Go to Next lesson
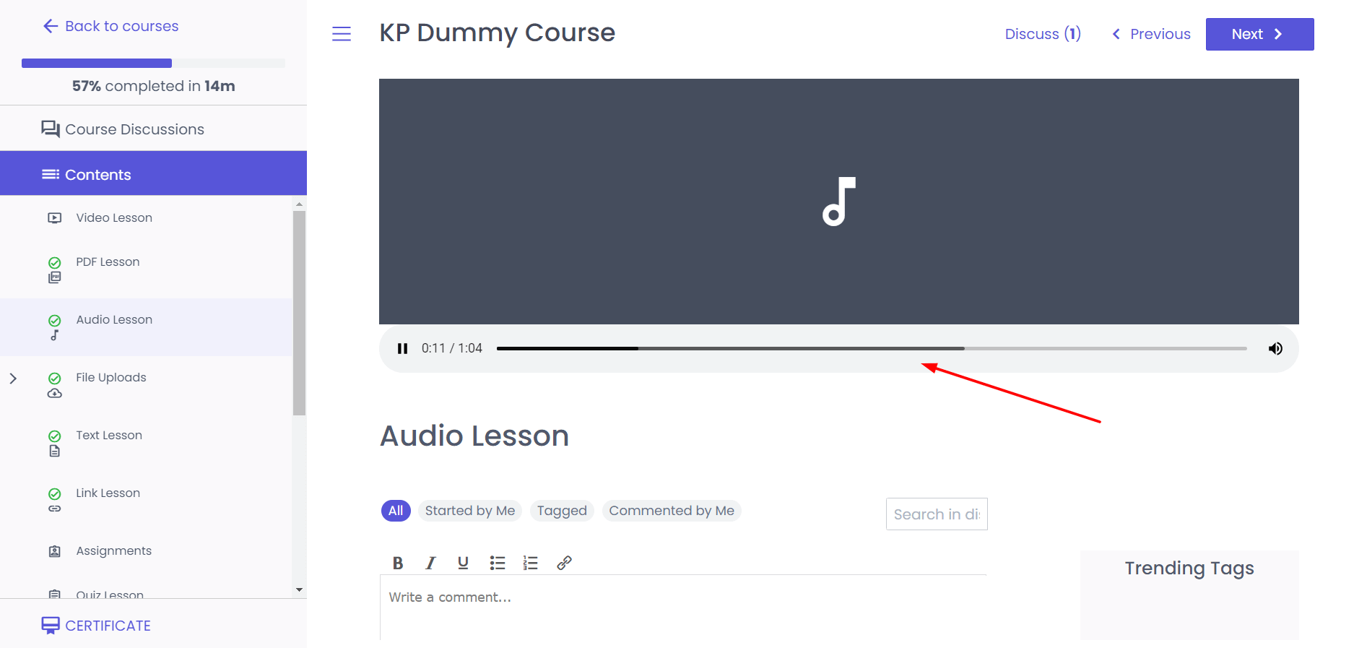This screenshot has height=648, width=1367. 1259,34
